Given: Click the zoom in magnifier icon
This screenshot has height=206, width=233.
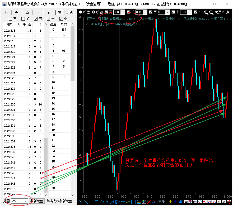Looking at the screenshot, I should tap(206, 12).
